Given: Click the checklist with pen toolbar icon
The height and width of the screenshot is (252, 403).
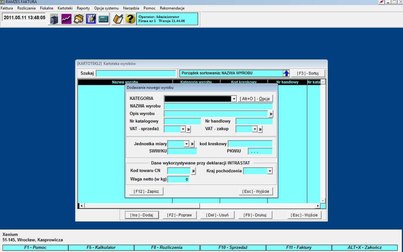Looking at the screenshot, I should point(91,19).
